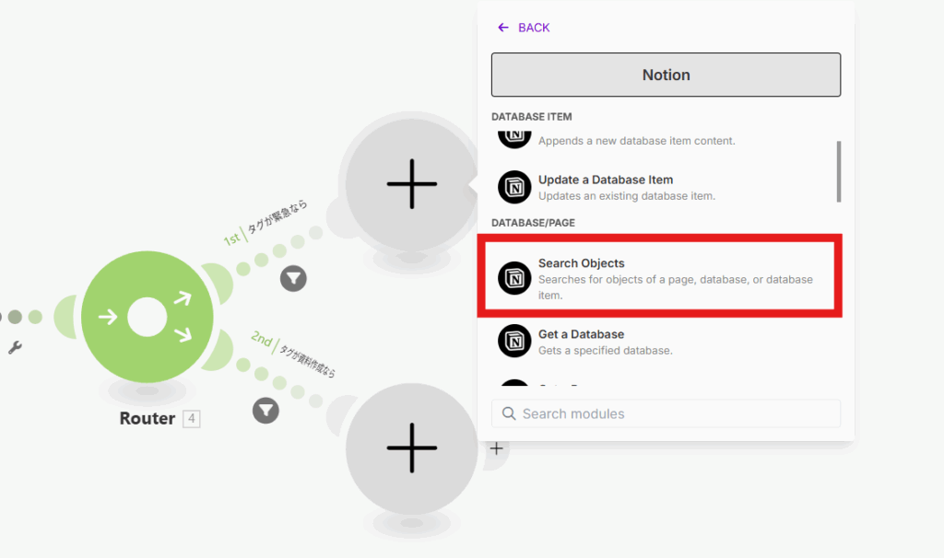
Task: Click the wrench settings icon
Action: click(14, 348)
